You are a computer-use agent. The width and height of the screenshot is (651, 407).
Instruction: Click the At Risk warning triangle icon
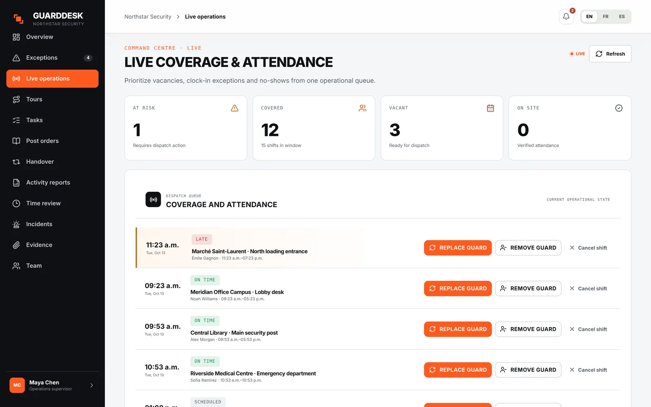[234, 108]
